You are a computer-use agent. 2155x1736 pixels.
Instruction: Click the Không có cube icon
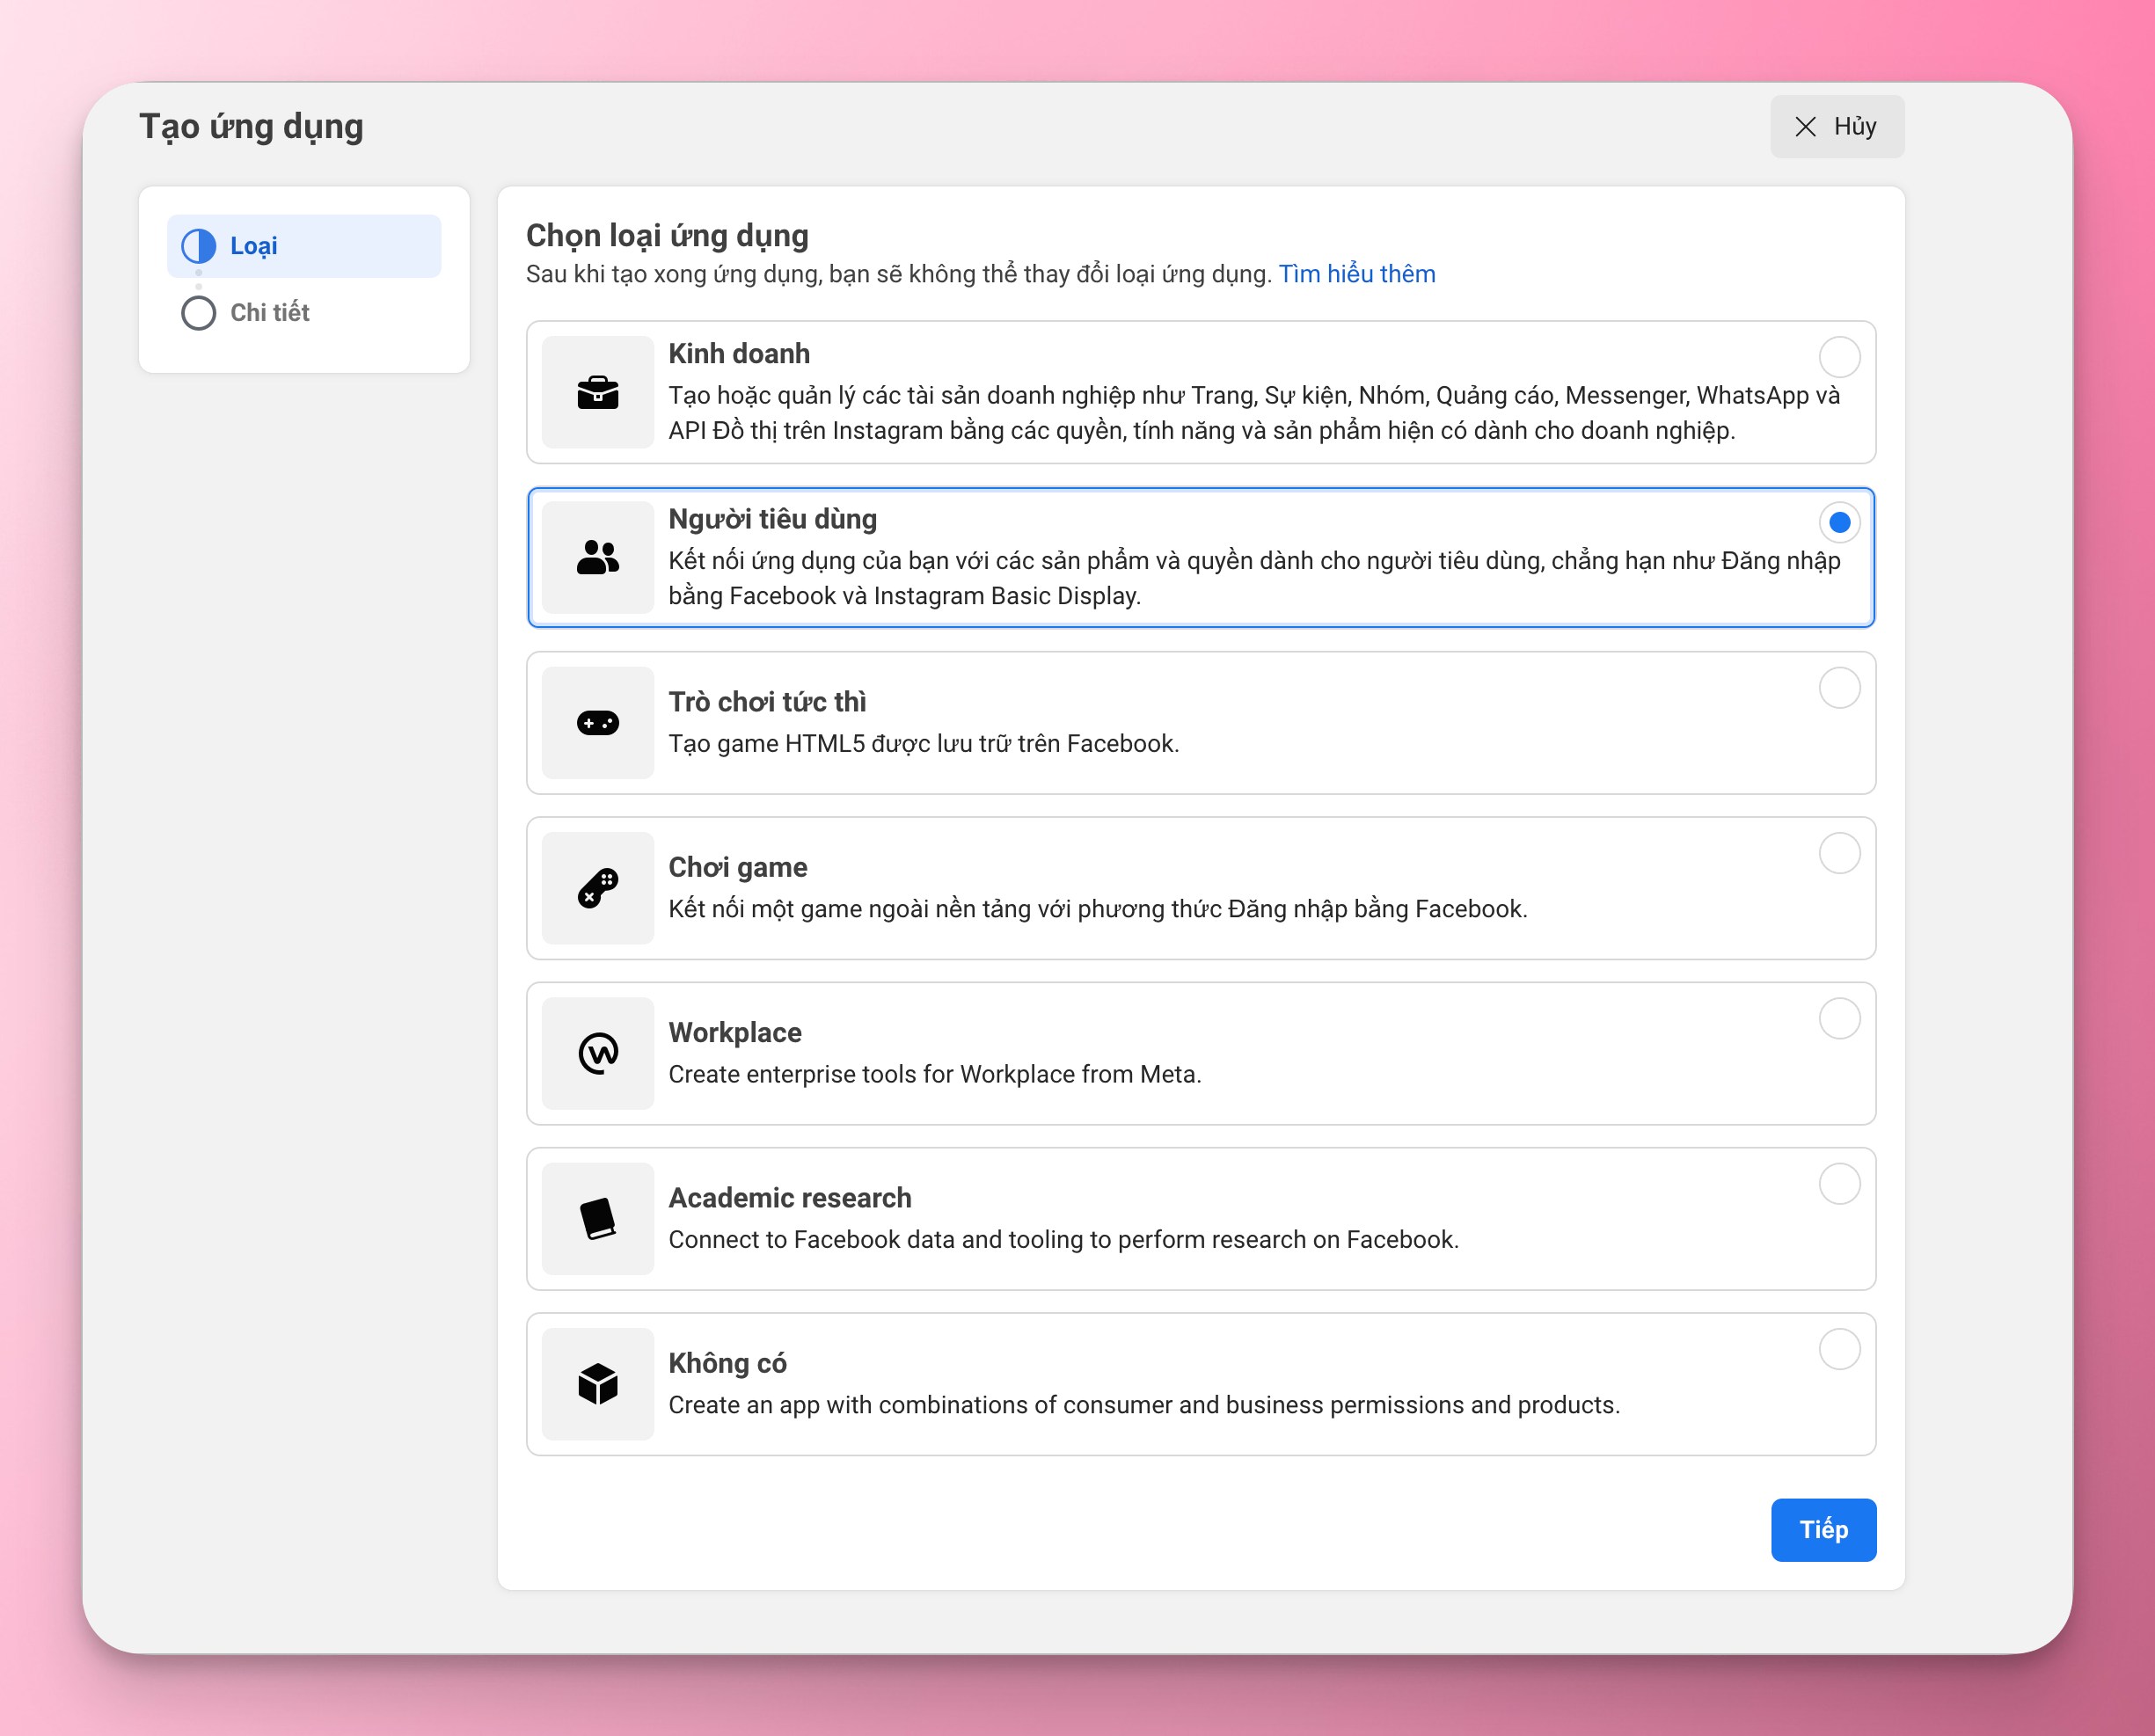597,1383
